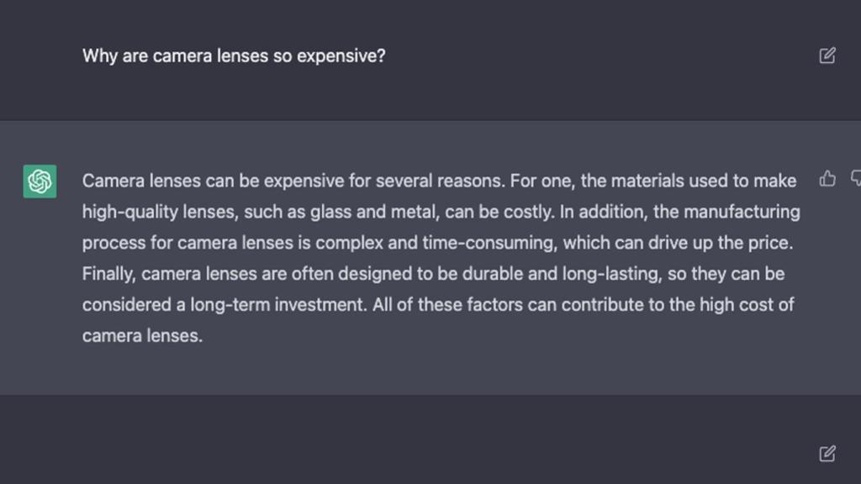Click the edit icon below the response block
This screenshot has height=484, width=861.
[x=827, y=454]
